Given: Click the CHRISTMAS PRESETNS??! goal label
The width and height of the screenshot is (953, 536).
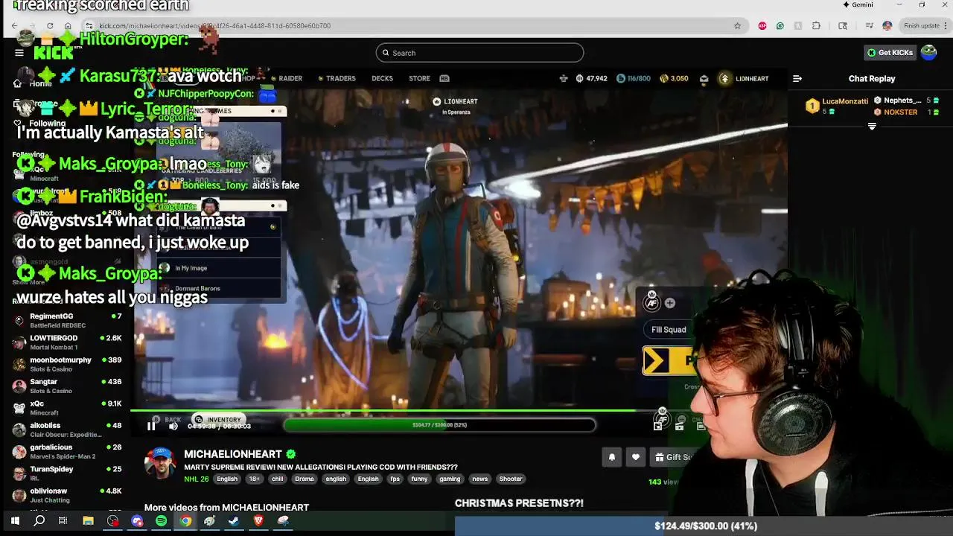Looking at the screenshot, I should click(x=519, y=503).
